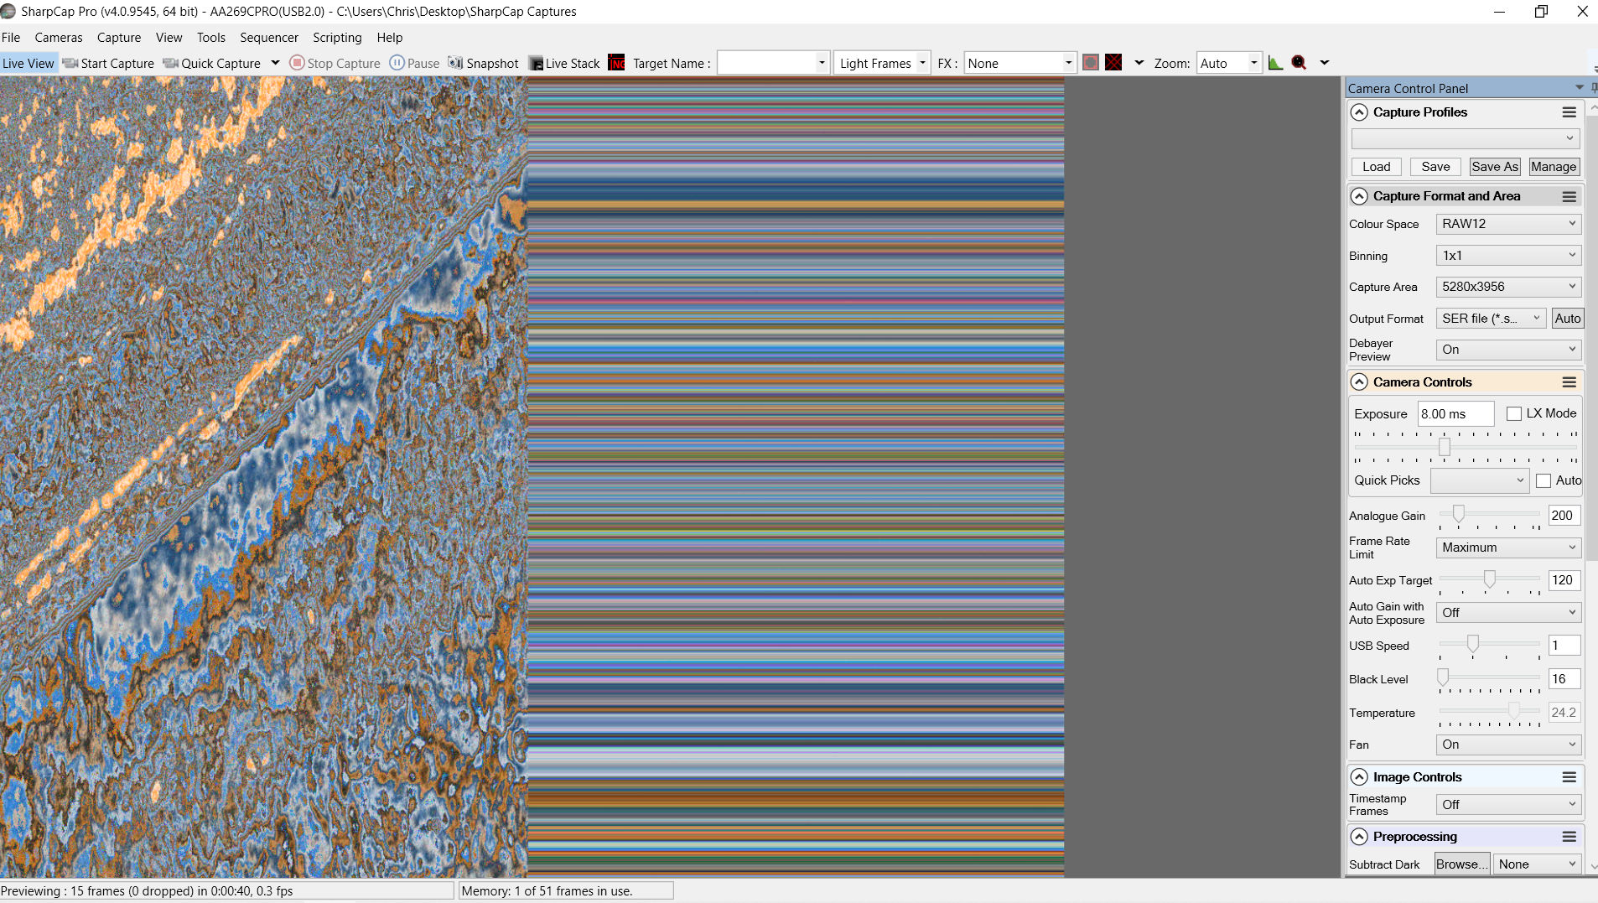Click Browse for Subtract Dark
This screenshot has width=1598, height=903.
pos(1461,864)
